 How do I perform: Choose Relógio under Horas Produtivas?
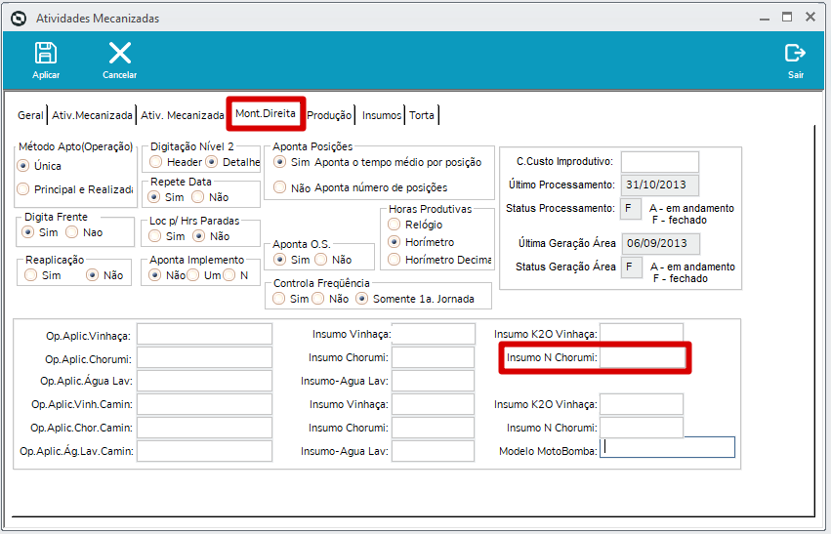point(395,225)
